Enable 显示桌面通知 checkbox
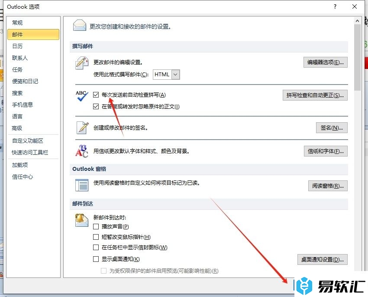 click(x=96, y=259)
